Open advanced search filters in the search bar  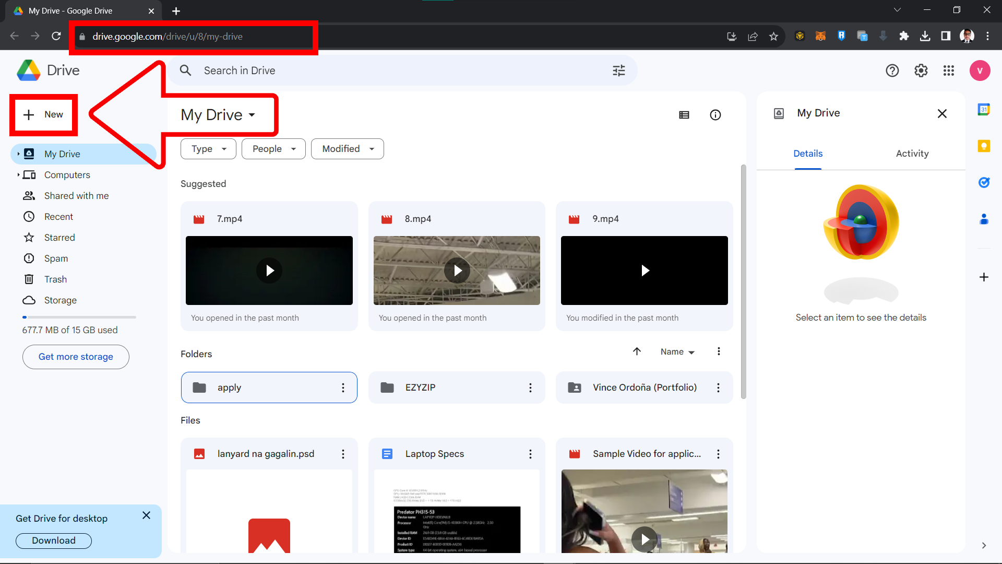click(x=618, y=70)
